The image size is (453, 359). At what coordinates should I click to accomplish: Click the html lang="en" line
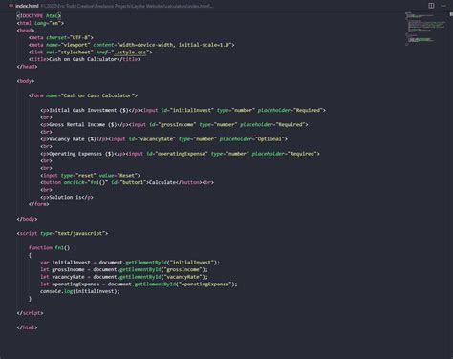[x=40, y=23]
